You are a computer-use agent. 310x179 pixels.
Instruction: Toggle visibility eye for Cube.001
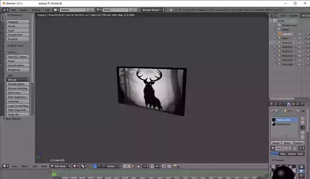pyautogui.click(x=299, y=34)
